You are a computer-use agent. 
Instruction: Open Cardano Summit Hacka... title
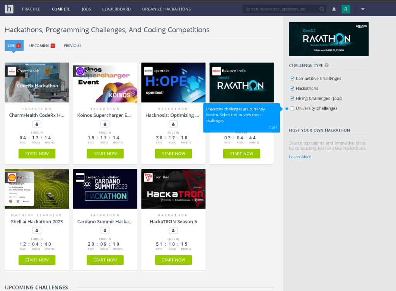[x=105, y=221]
